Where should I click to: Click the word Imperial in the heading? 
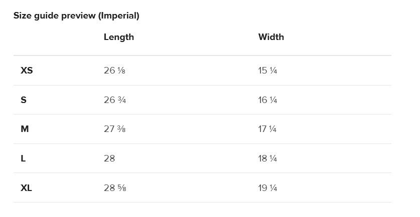[x=118, y=15]
